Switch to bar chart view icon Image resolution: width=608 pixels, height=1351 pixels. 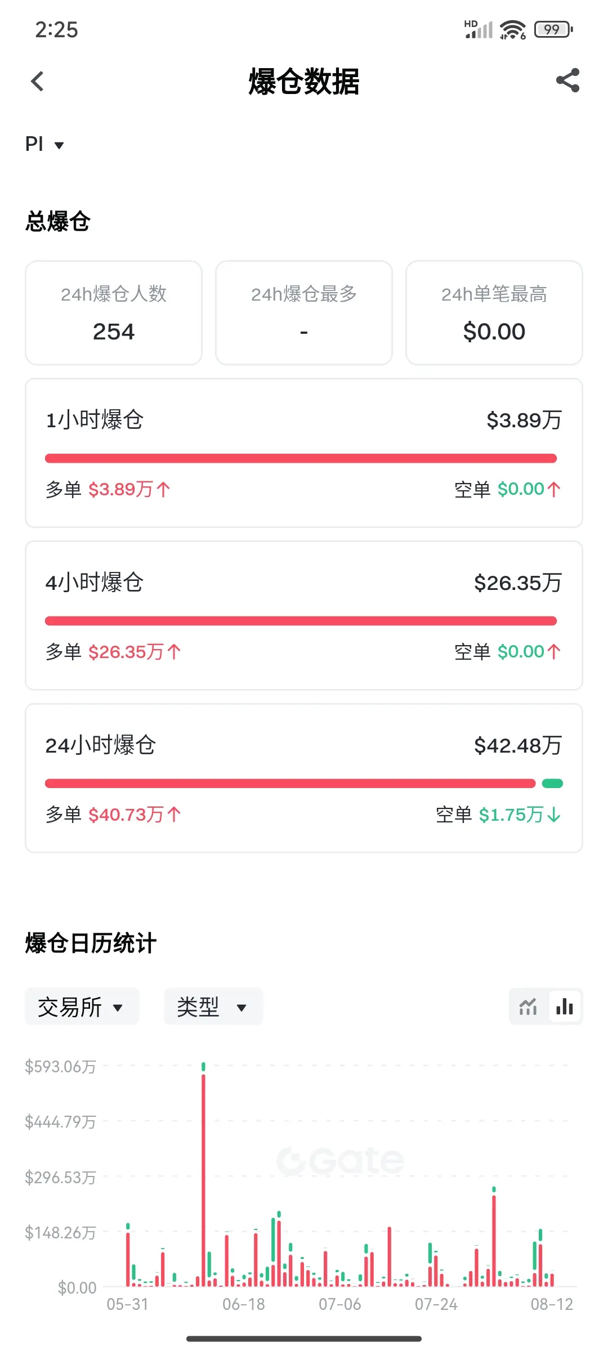click(565, 1006)
